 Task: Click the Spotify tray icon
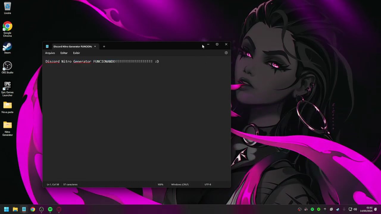312,209
